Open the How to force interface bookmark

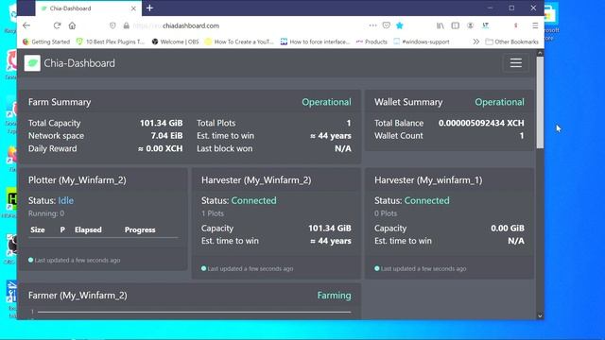coord(315,42)
